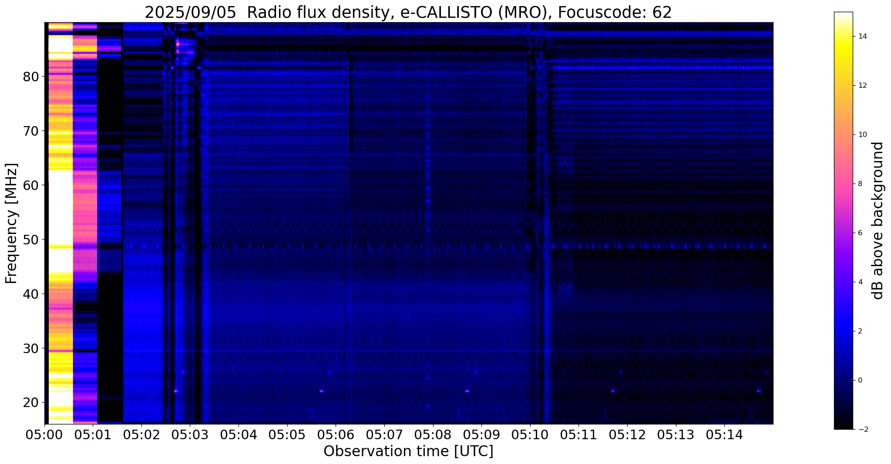Click the colorbar tick label 4
Screen dimensions: 891x464
[859, 282]
